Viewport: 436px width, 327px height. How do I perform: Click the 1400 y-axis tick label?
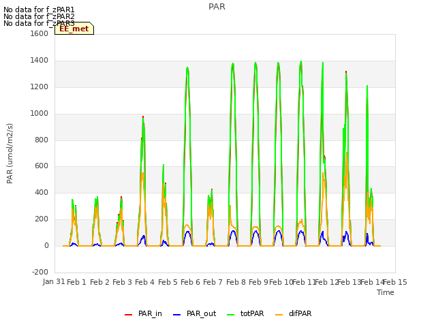(x=40, y=61)
